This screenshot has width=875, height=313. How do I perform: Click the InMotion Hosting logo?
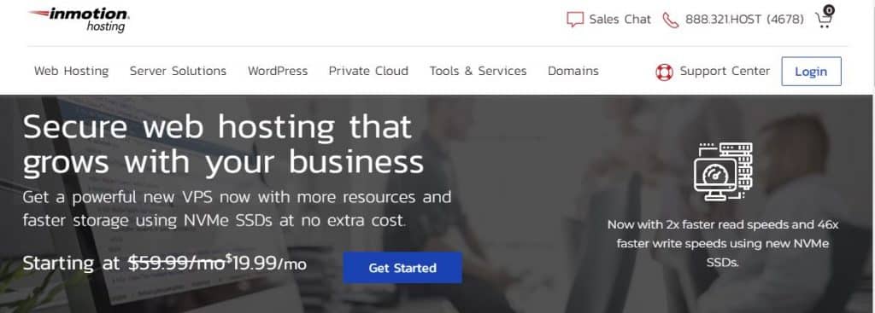point(79,20)
